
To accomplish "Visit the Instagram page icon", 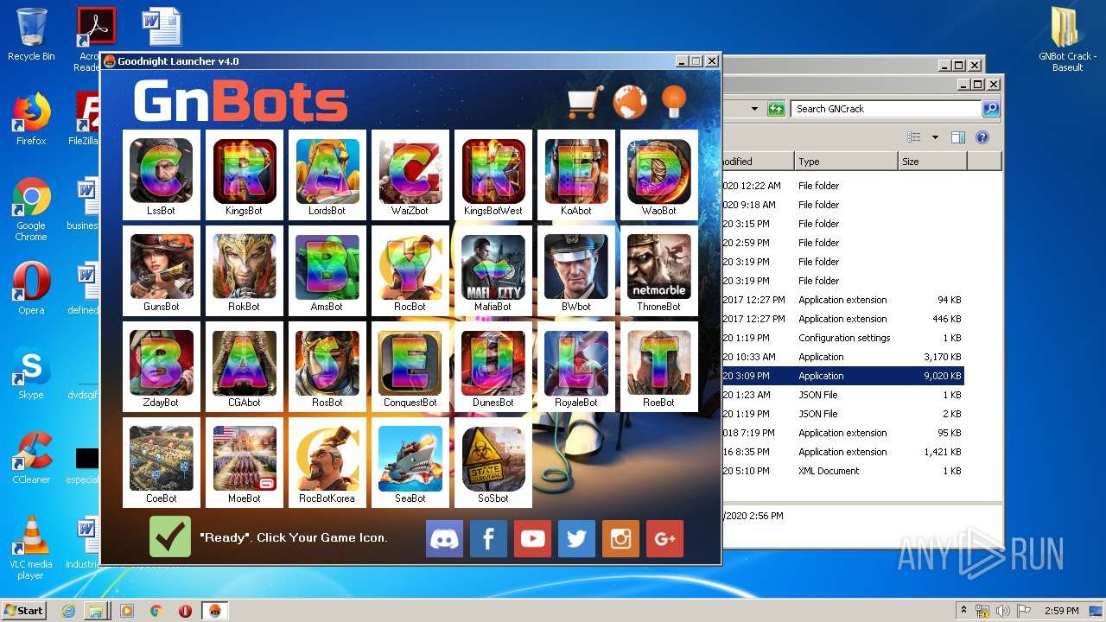I will click(620, 538).
